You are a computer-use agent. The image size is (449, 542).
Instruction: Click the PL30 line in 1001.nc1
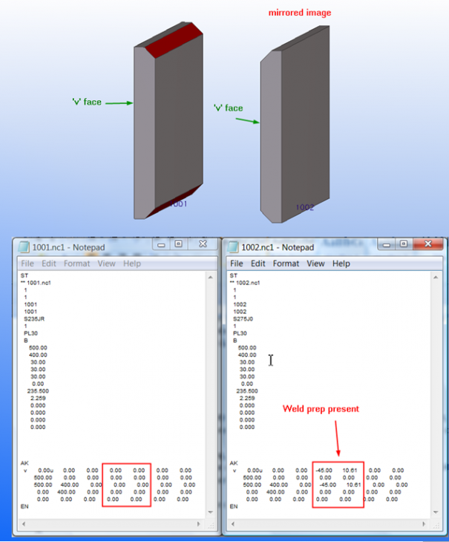[30, 333]
